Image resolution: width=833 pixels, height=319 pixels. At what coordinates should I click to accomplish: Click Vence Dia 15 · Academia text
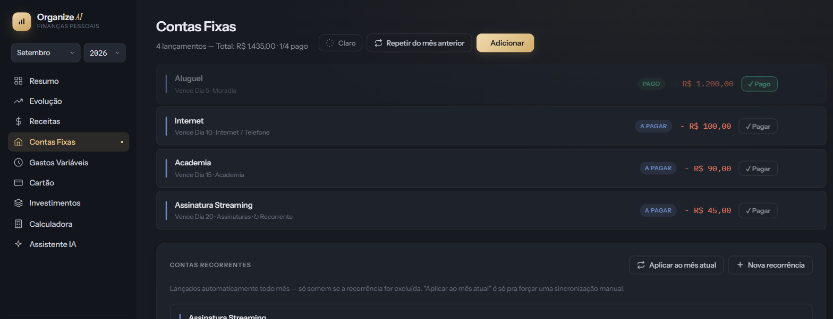tap(209, 175)
